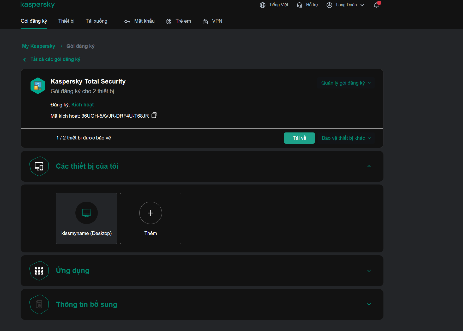This screenshot has width=463, height=331.
Task: Click the Kaspersky logo
Action: pyautogui.click(x=38, y=5)
